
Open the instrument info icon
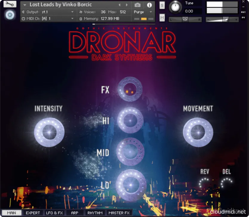coord(149,5)
